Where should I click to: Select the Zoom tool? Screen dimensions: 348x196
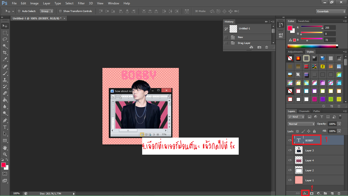(5, 154)
